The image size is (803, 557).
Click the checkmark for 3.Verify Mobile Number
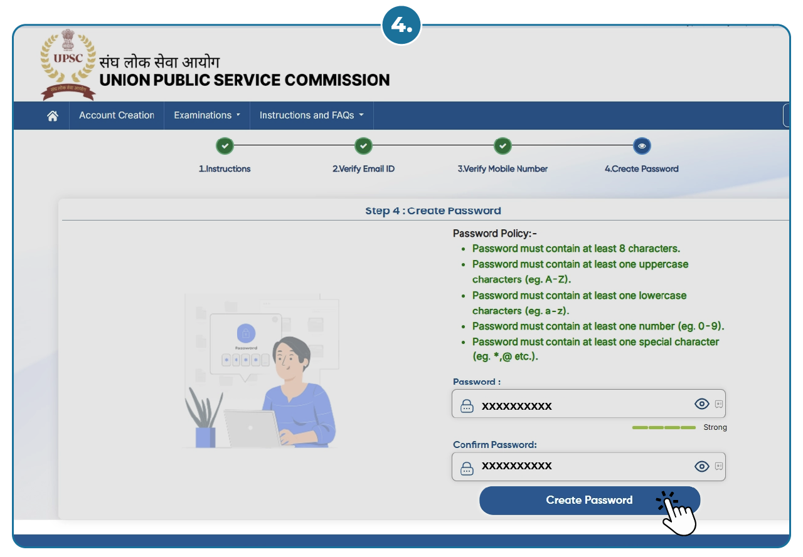click(503, 145)
